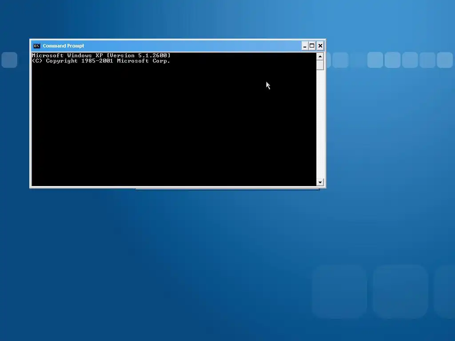Click the vertical scrollbar thumb
The image size is (455, 341).
click(x=320, y=65)
